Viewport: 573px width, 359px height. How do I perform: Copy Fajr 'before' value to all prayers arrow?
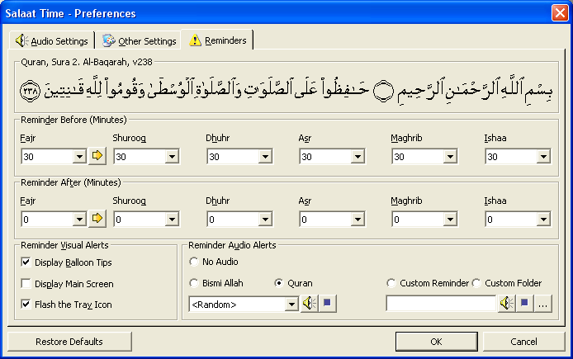click(x=97, y=156)
